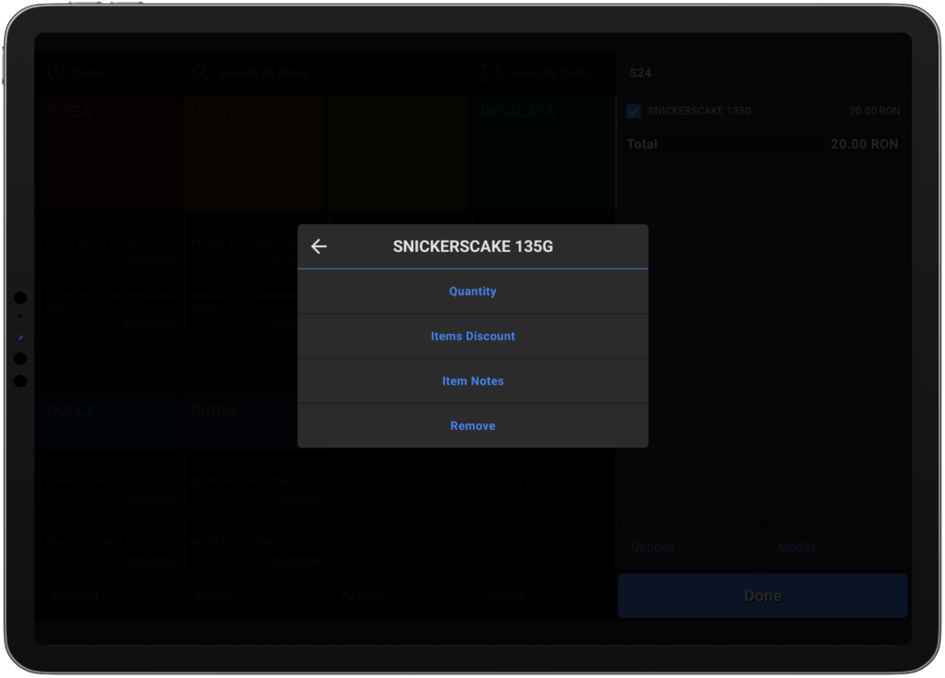The image size is (945, 678).
Task: Add PIZZA BUFALA 450G to the order
Action: click(x=110, y=244)
